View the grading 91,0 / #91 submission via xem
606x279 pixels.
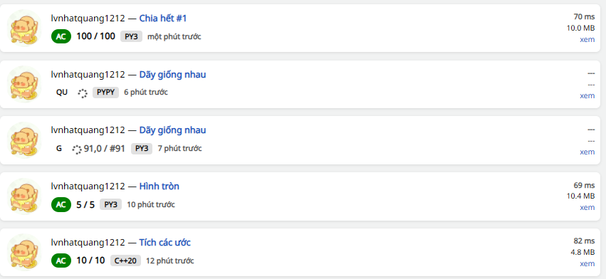pos(587,152)
